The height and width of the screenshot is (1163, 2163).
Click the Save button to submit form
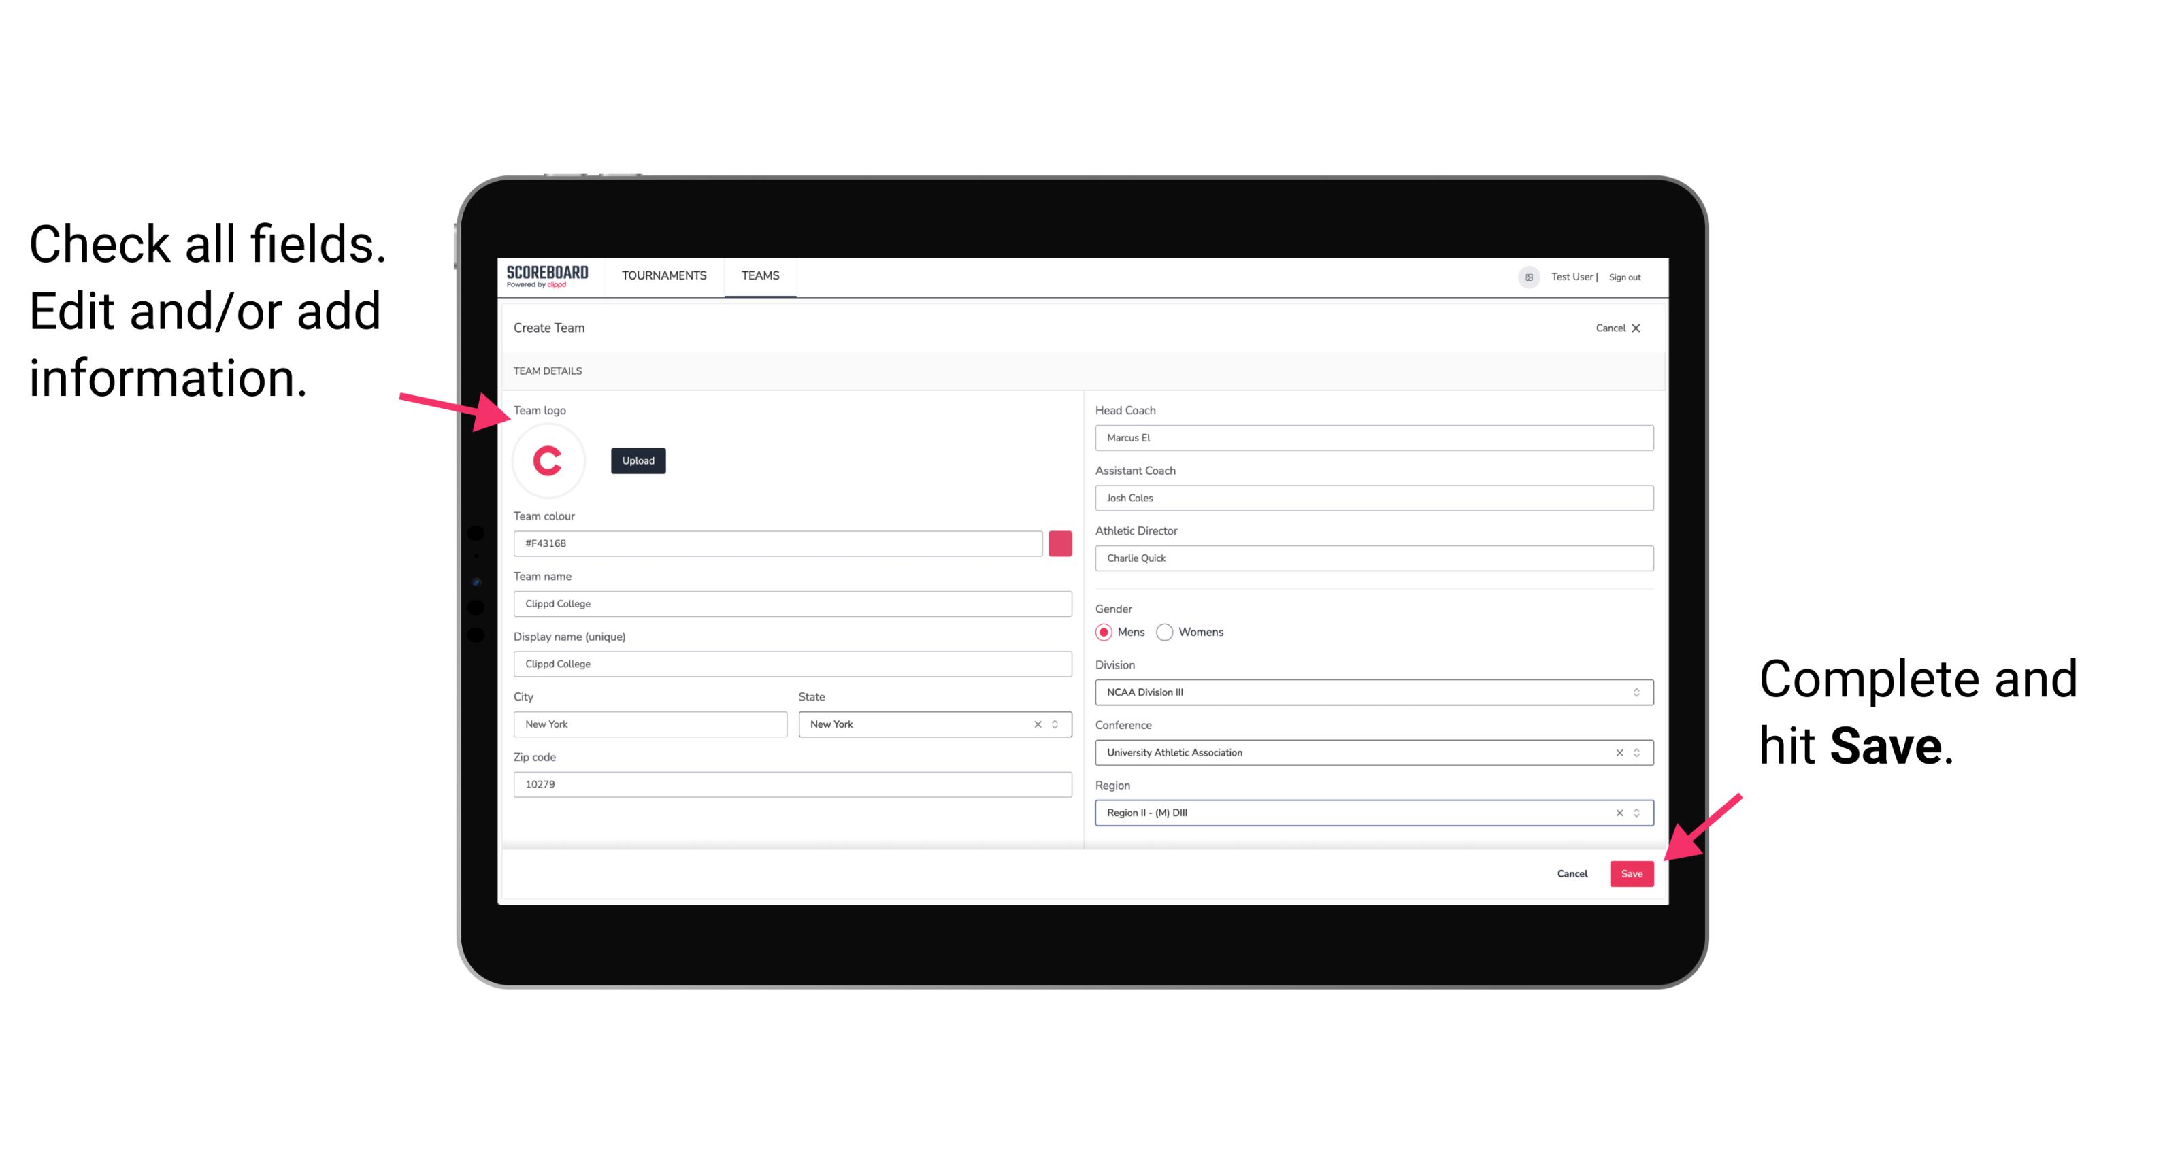pos(1632,872)
